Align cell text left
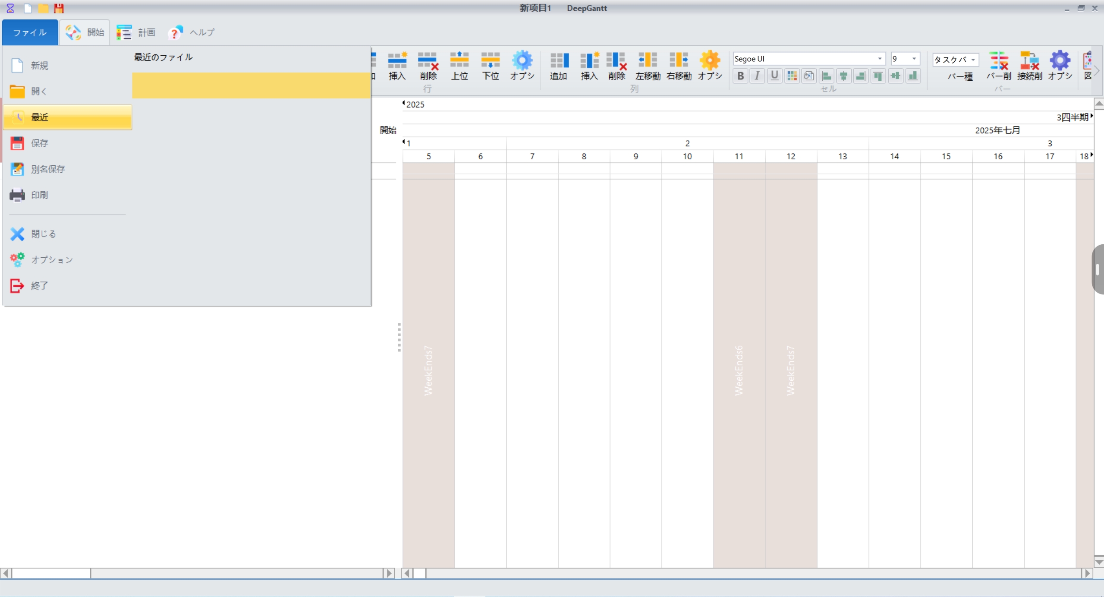The height and width of the screenshot is (597, 1104). (826, 76)
